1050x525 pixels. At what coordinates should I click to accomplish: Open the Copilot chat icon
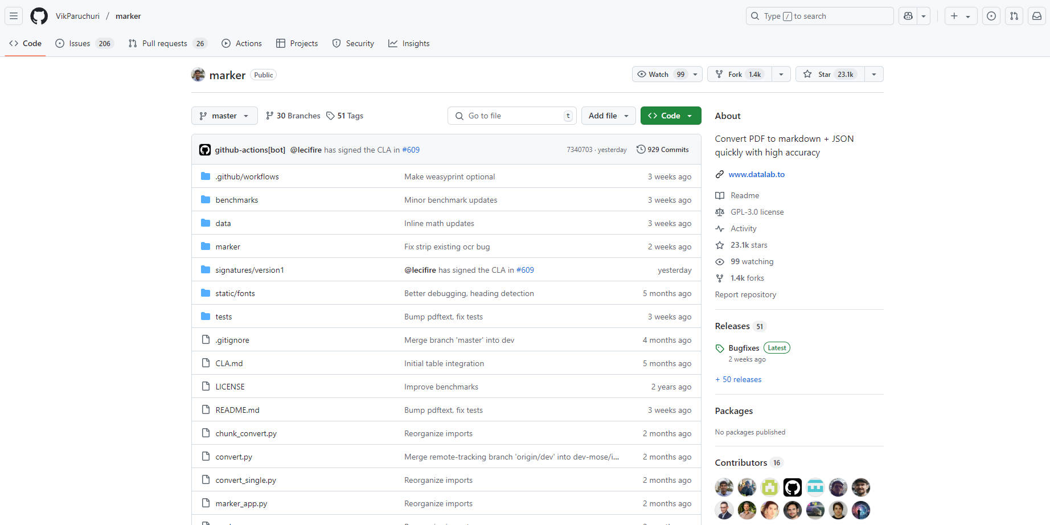click(x=908, y=16)
